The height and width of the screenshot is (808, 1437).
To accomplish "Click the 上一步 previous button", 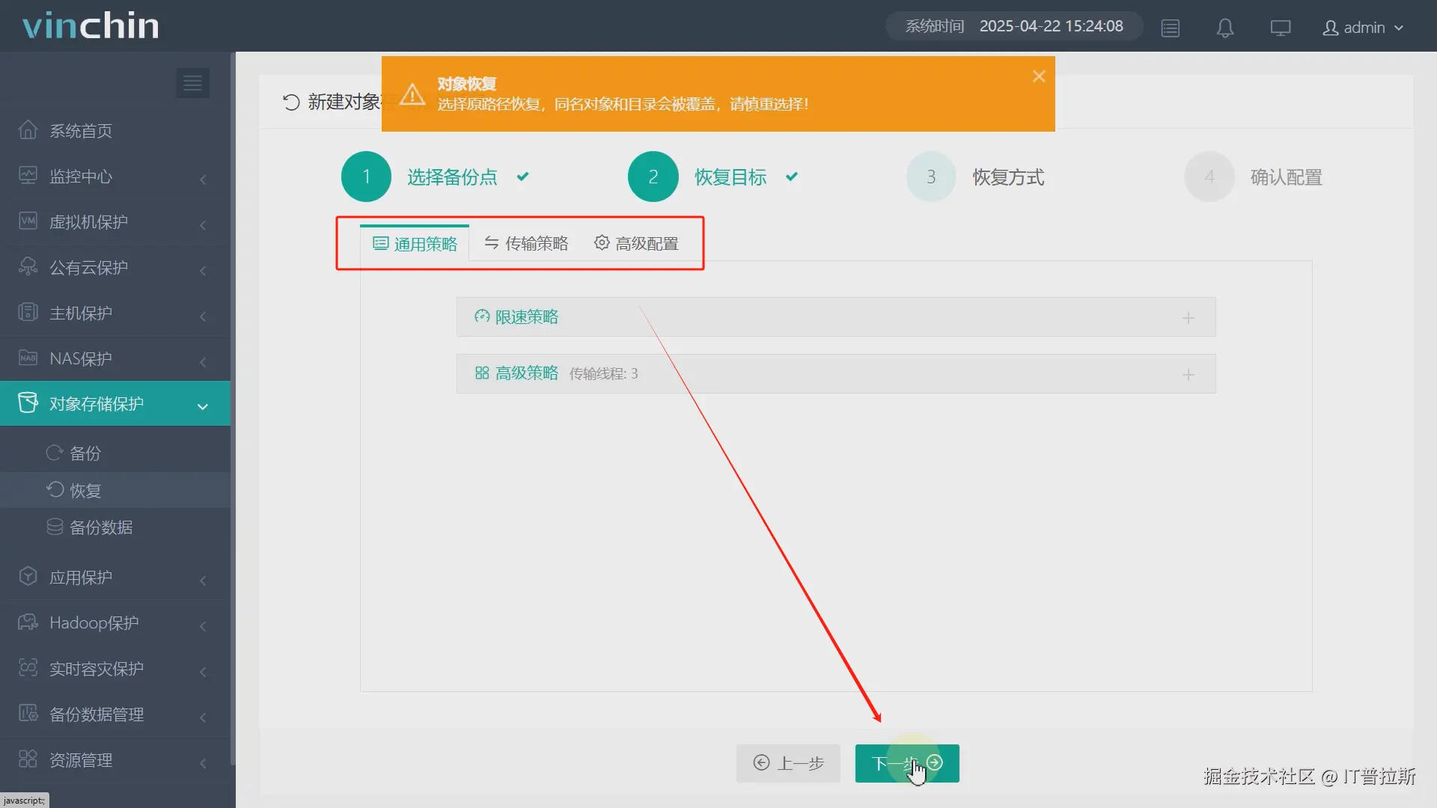I will [788, 763].
